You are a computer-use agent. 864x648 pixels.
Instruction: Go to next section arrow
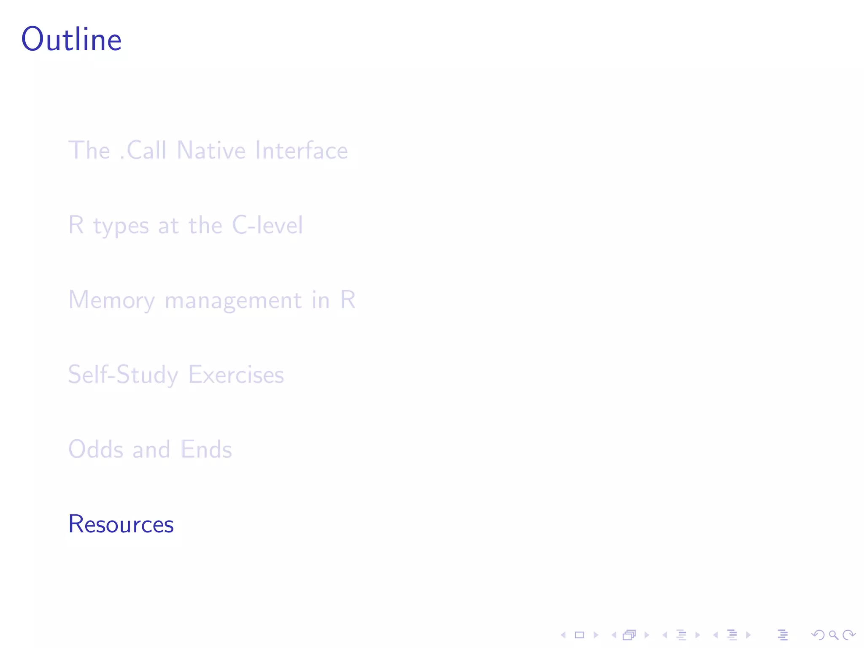(x=748, y=635)
